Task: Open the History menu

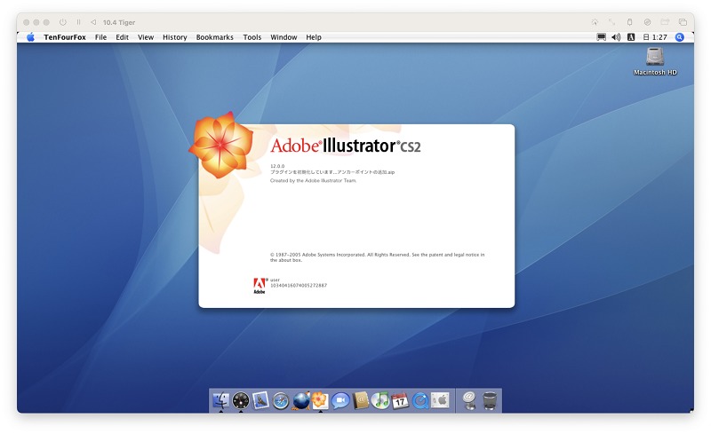Action: click(174, 37)
